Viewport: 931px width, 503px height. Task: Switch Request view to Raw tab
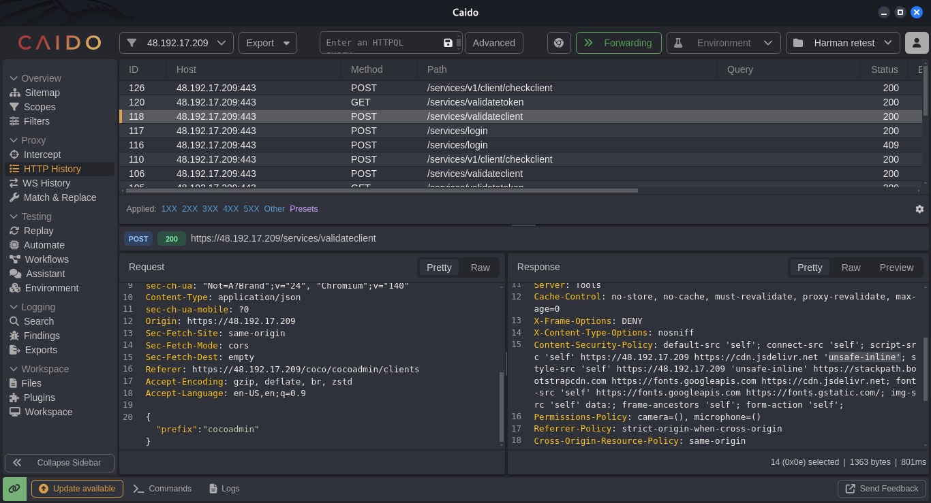pyautogui.click(x=480, y=267)
